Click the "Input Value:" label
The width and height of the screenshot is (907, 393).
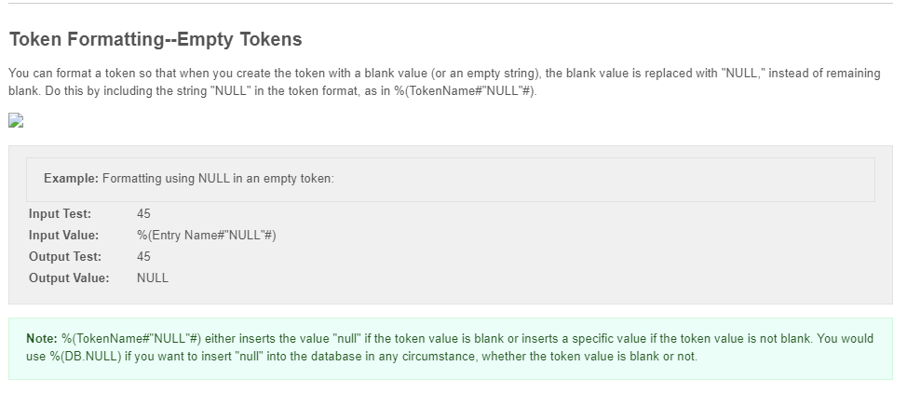tap(63, 235)
